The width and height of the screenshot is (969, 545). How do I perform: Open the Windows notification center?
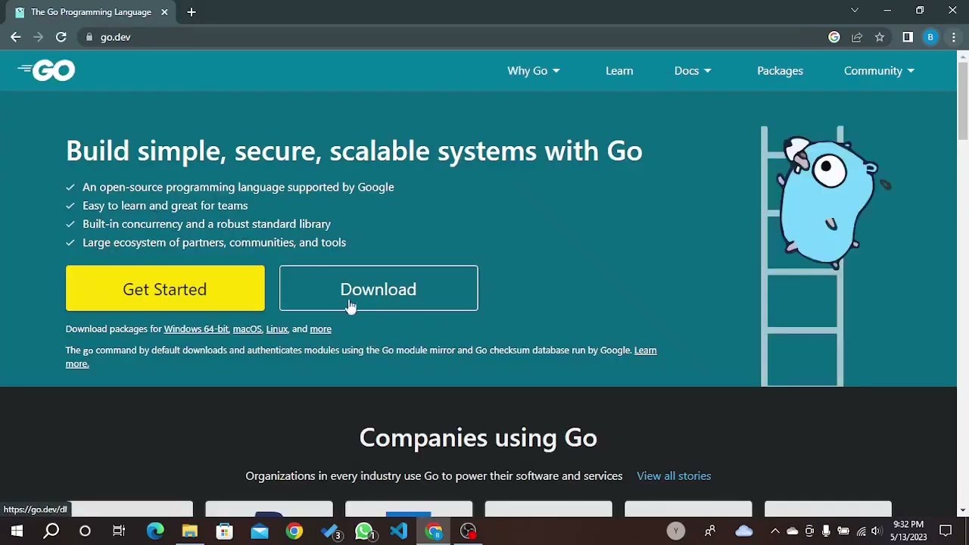point(946,531)
